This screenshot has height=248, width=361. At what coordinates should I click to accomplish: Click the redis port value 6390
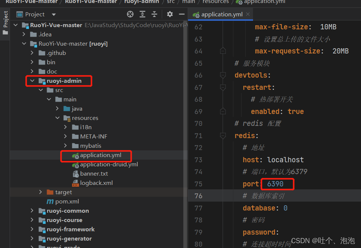click(x=275, y=184)
